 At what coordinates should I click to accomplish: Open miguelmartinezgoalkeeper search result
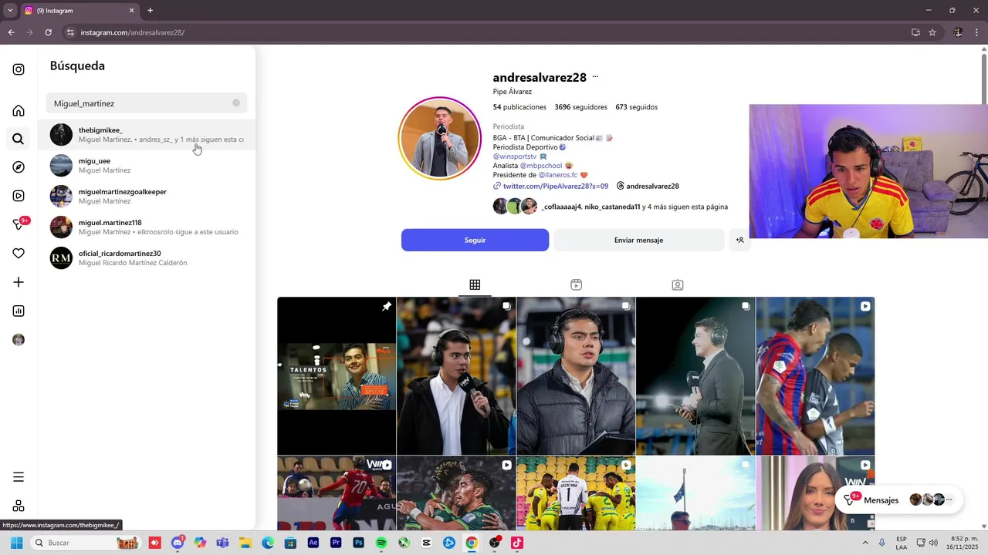tap(147, 196)
